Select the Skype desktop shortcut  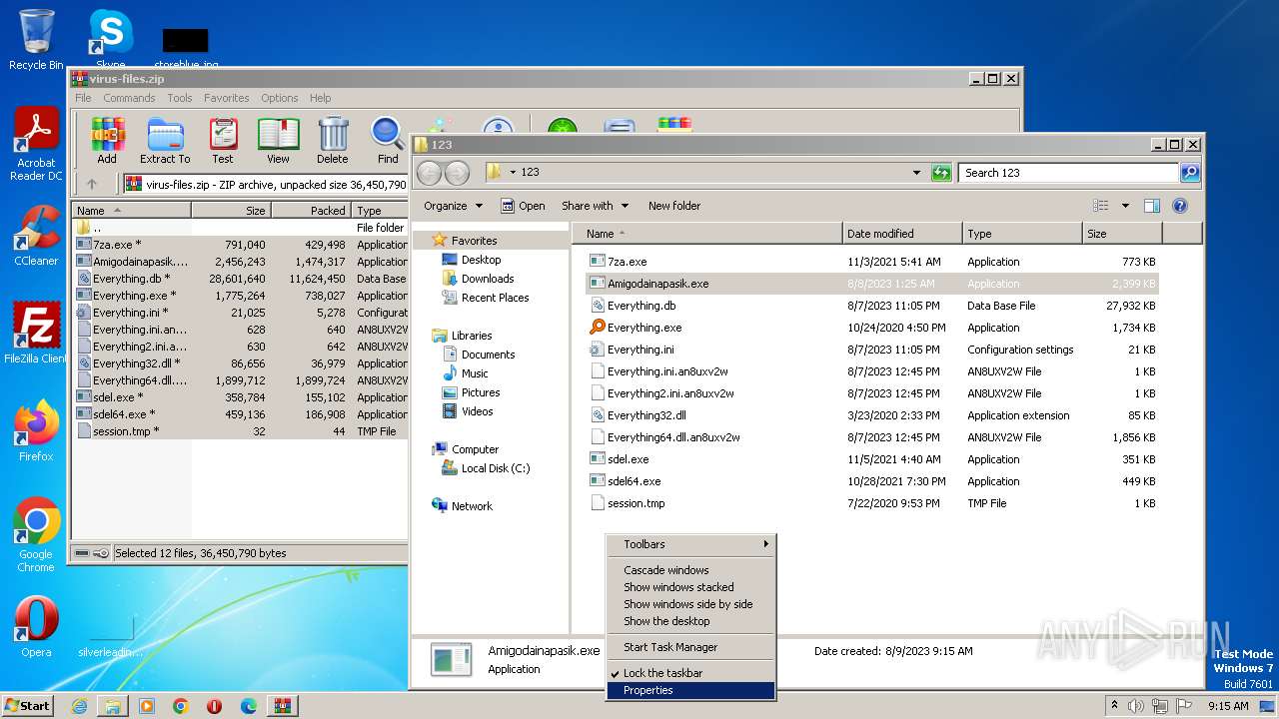110,37
